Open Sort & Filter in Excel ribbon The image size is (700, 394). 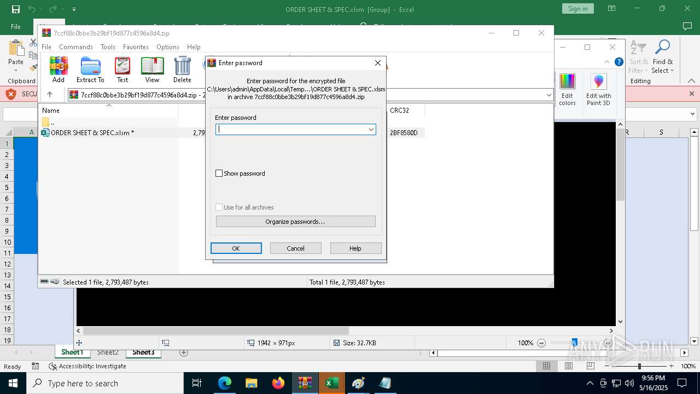coord(639,57)
